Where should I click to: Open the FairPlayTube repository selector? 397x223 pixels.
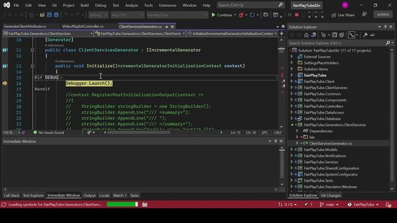pyautogui.click(x=363, y=204)
